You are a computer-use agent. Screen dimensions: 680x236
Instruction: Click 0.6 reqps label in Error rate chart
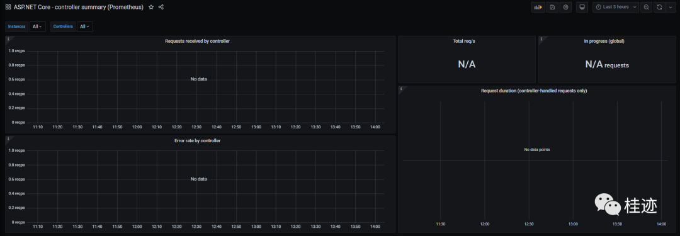click(17, 179)
